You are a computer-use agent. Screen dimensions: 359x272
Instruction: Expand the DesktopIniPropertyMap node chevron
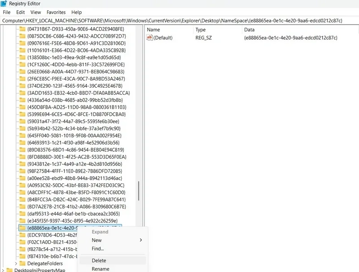[3, 270]
